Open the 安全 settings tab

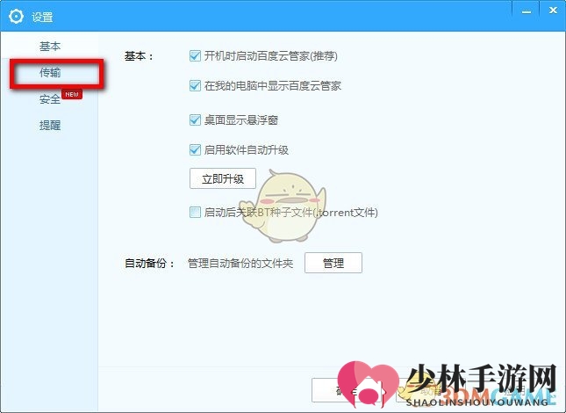(x=50, y=99)
